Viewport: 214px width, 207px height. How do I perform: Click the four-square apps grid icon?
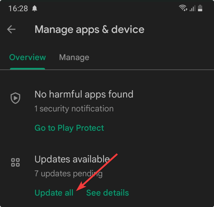[x=15, y=163]
